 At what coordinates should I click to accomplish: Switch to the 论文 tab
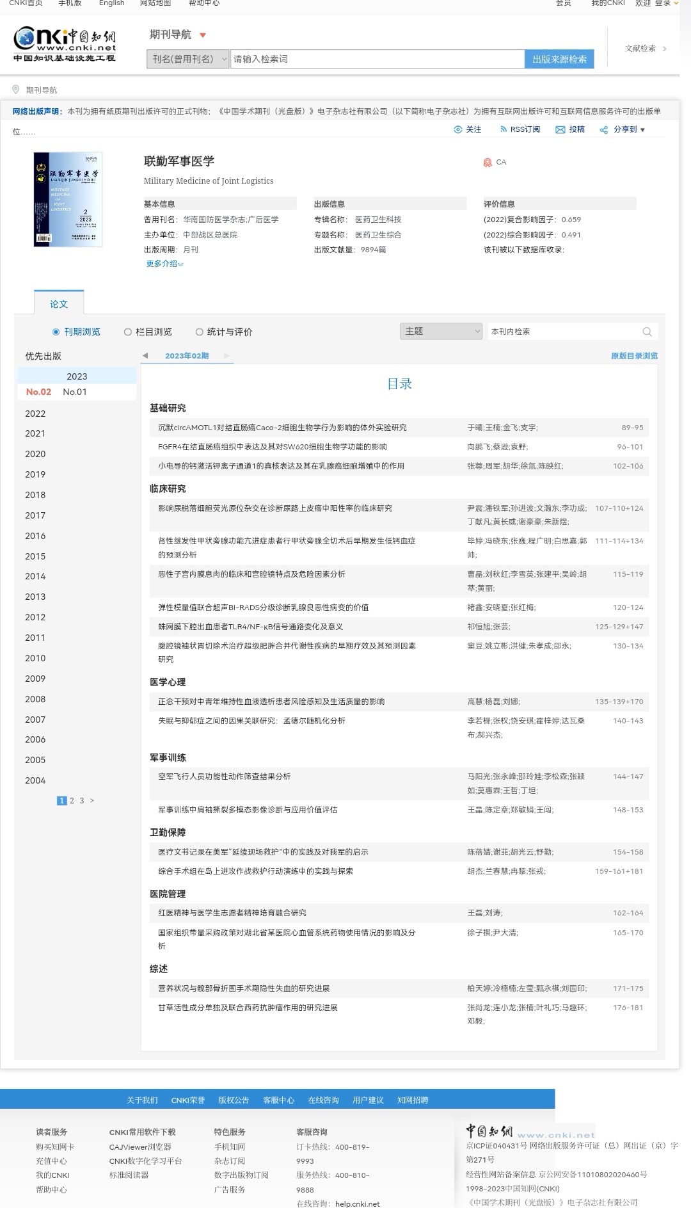coord(59,304)
